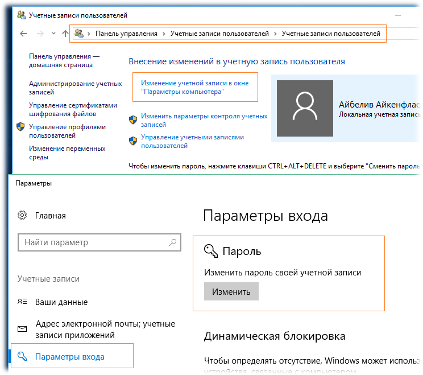Viewport: 423px width, 375px height.
Task: Expand chevron after Панель управления breadcrumb
Action: click(164, 34)
